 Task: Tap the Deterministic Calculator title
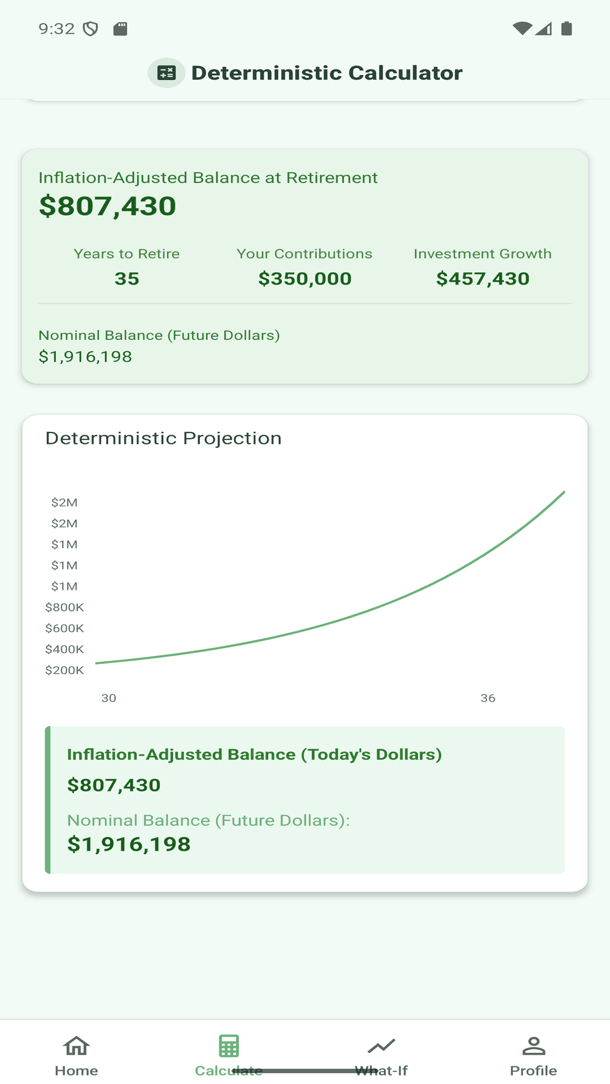tap(326, 73)
